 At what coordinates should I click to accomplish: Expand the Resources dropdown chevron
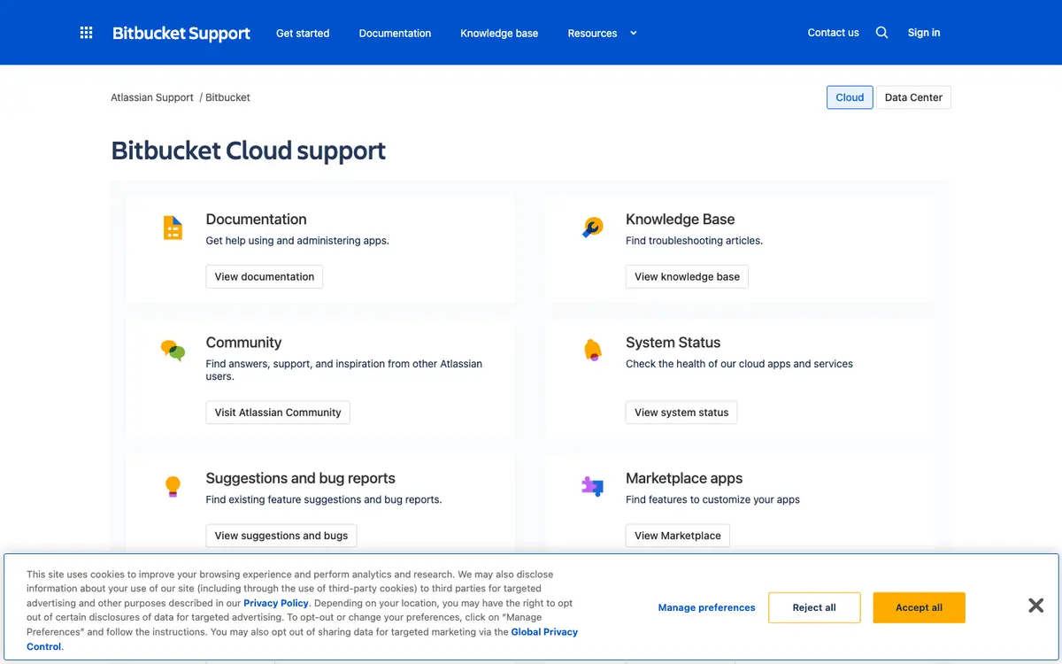[633, 33]
